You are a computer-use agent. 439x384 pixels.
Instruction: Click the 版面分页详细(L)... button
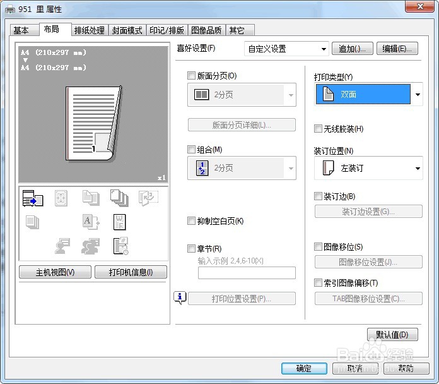tap(242, 125)
